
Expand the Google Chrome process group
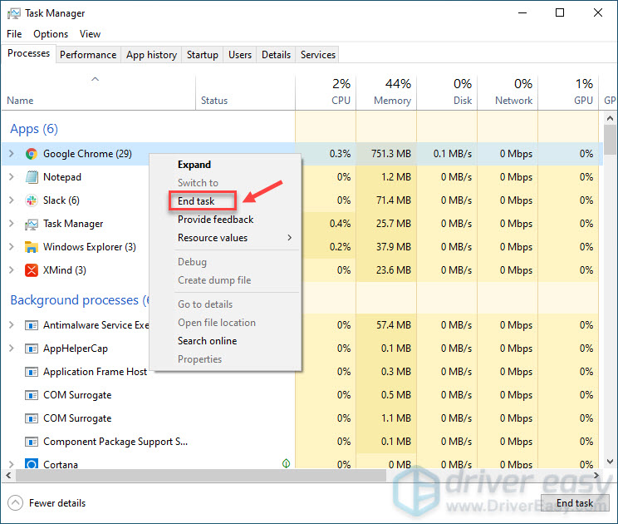pyautogui.click(x=11, y=154)
